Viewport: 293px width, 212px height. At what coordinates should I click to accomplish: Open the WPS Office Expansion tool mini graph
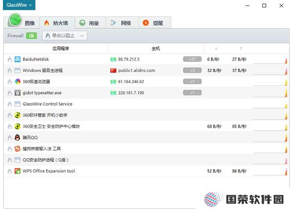click(x=270, y=172)
